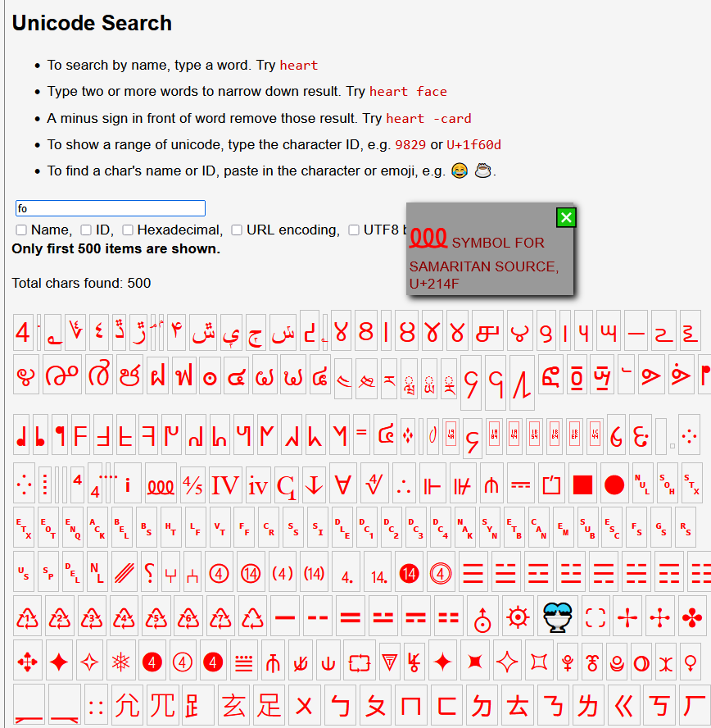Image resolution: width=711 pixels, height=728 pixels.
Task: Check the Hexadecimal option
Action: tap(128, 230)
